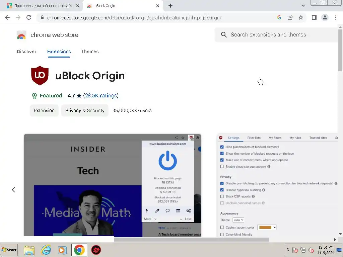Open the browser side panel

click(x=314, y=17)
